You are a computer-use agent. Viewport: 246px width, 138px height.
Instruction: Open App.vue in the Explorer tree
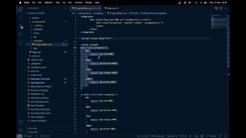pyautogui.click(x=36, y=52)
